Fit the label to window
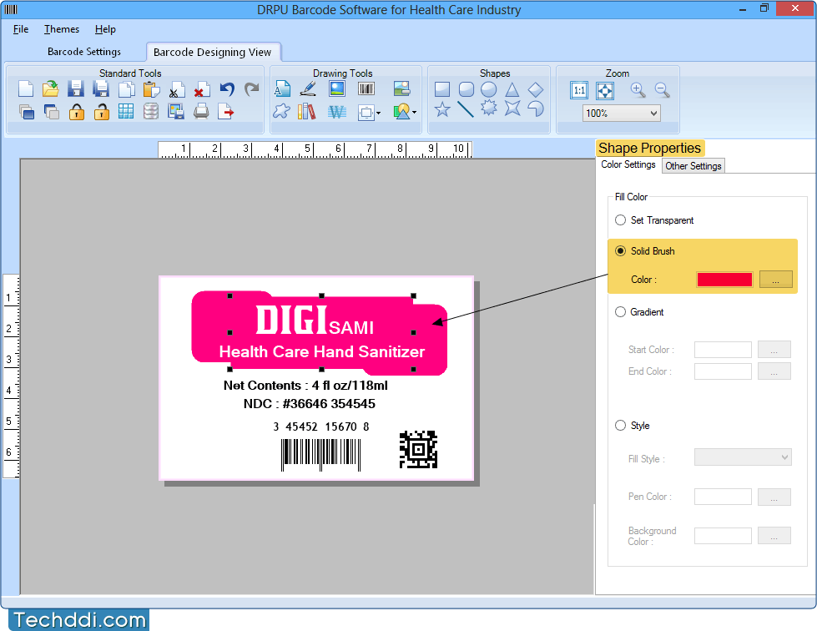This screenshot has width=817, height=631. (605, 91)
